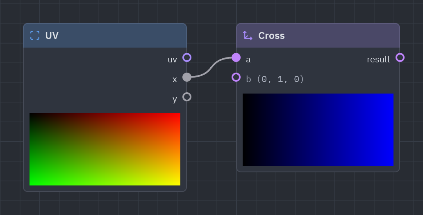Select the wire connecting x to a

click(x=211, y=67)
